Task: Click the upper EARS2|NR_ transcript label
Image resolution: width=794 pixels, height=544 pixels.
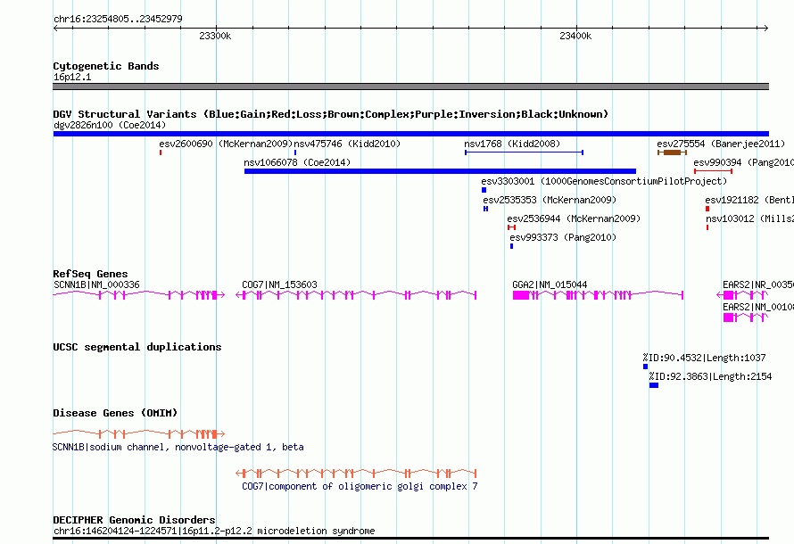Action: coord(758,284)
